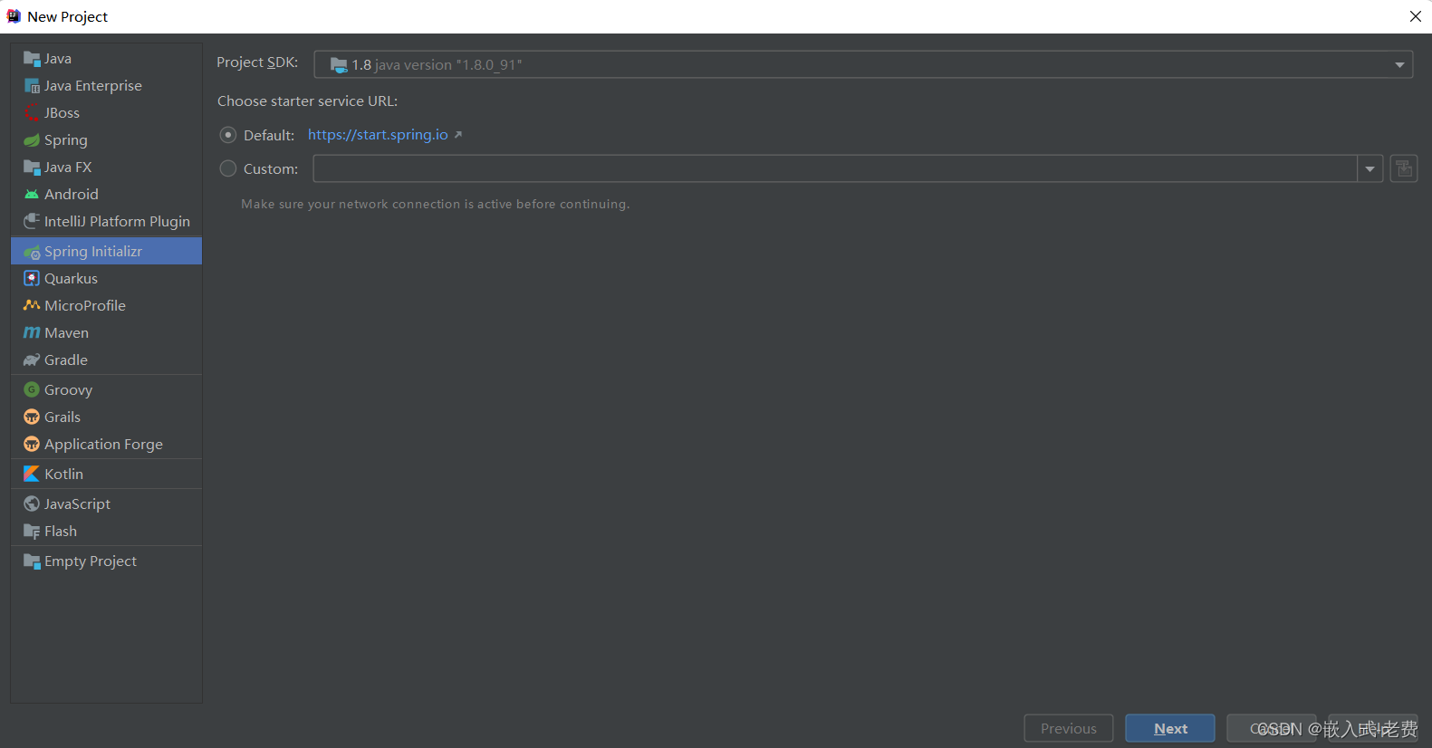Click the SDK folder icon in combo box
Viewport: 1432px width, 748px height.
pyautogui.click(x=339, y=65)
